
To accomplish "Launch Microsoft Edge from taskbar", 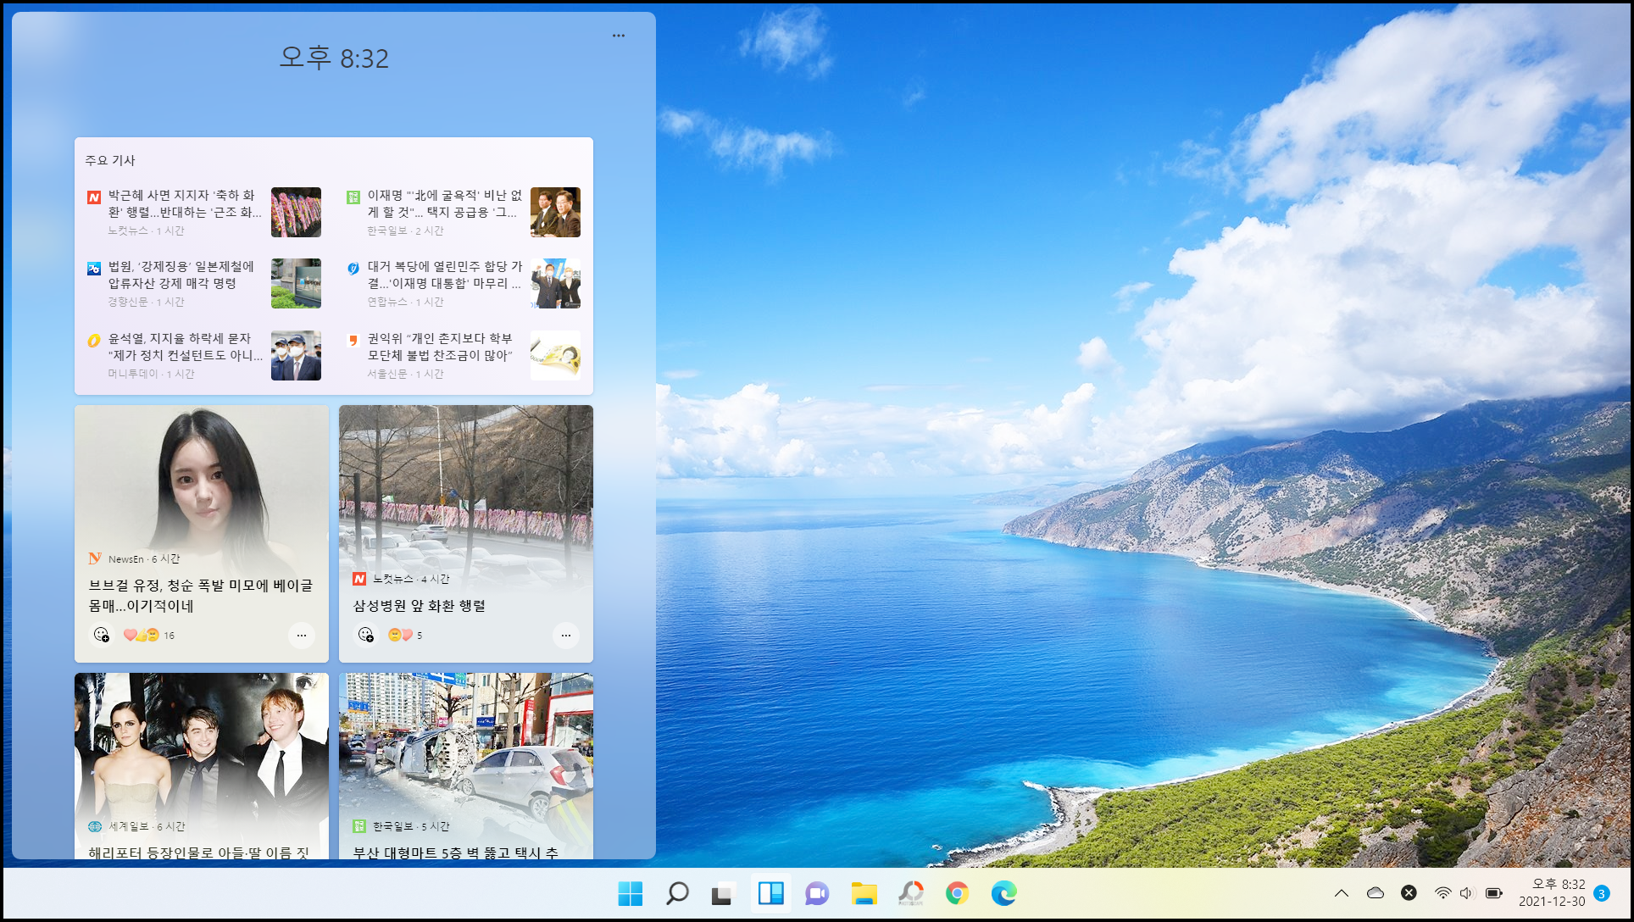I will [x=1003, y=893].
